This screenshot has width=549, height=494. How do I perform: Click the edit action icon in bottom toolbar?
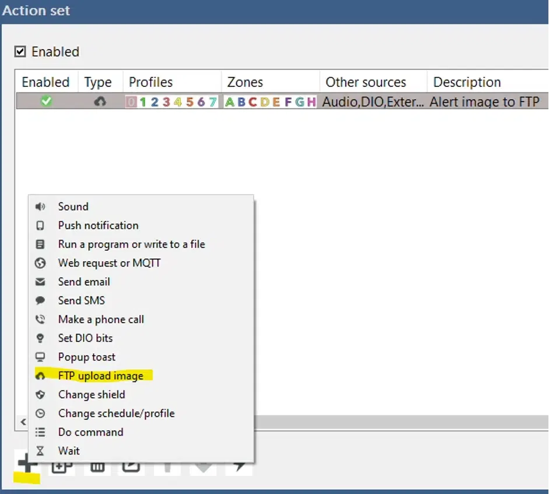tap(131, 465)
